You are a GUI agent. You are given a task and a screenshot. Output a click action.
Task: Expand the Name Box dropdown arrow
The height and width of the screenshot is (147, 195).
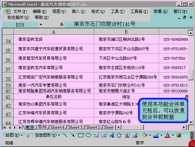(41, 25)
